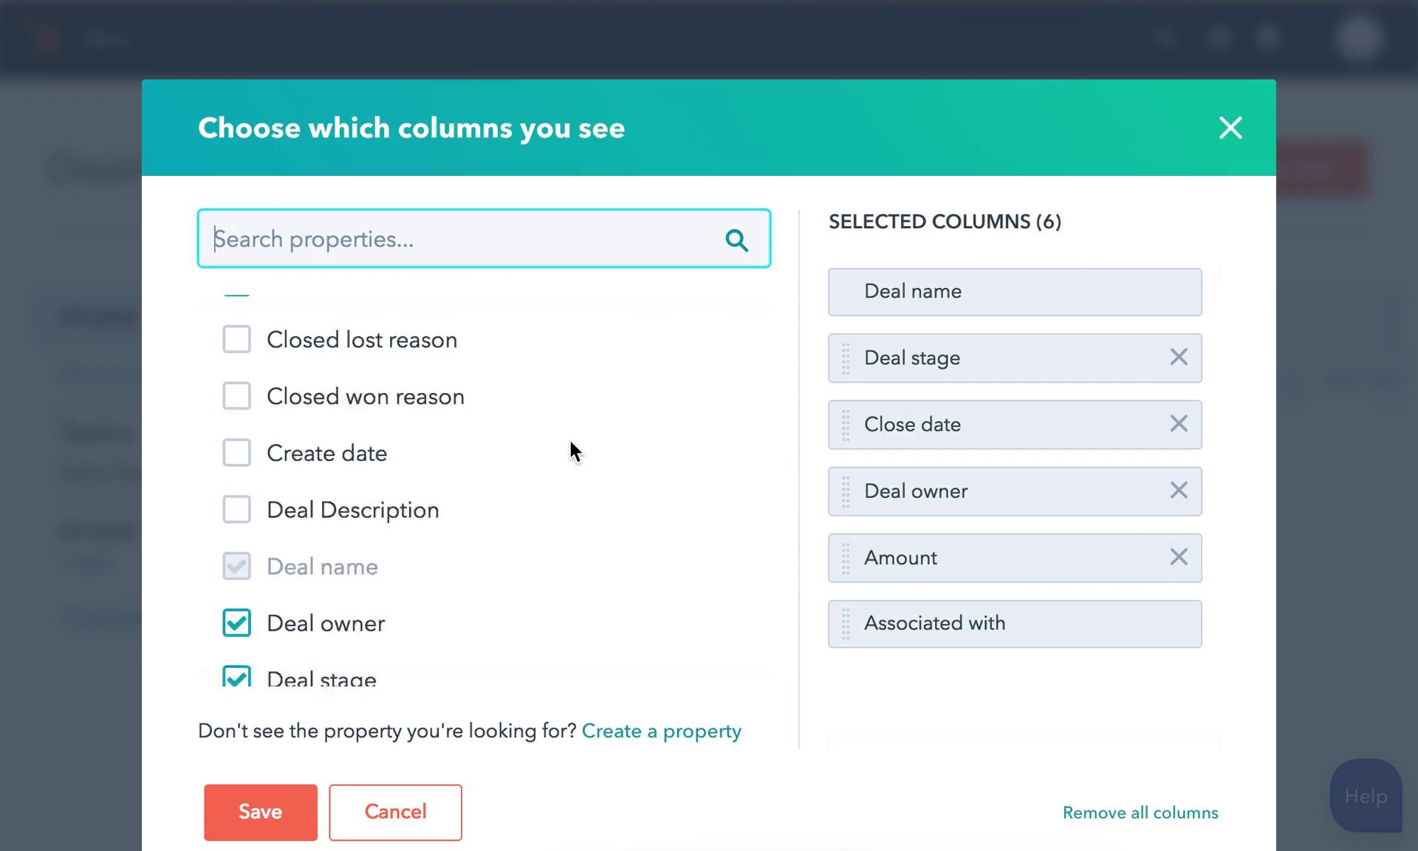Toggle the Deal owner checkbox on
The image size is (1418, 851).
pyautogui.click(x=237, y=623)
